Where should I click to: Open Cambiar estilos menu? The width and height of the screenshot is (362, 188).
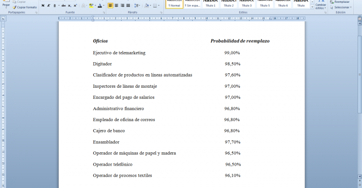click(x=321, y=5)
